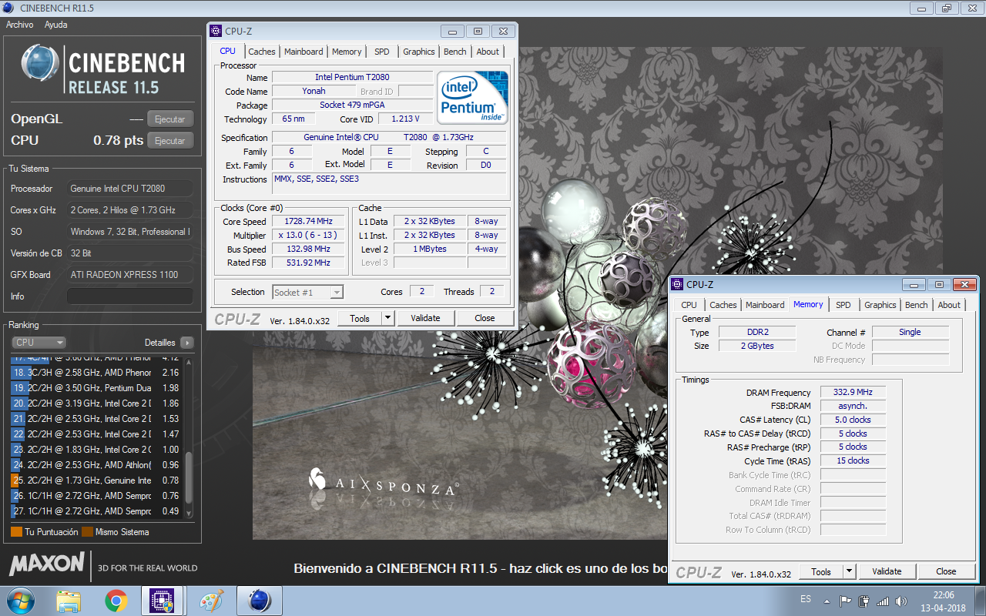Switch to SPD tab in Memory window
This screenshot has height=616, width=986.
843,305
